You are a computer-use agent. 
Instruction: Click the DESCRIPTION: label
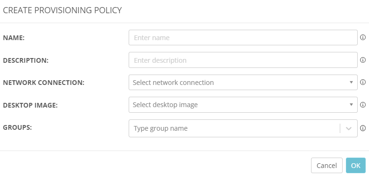tap(25, 60)
